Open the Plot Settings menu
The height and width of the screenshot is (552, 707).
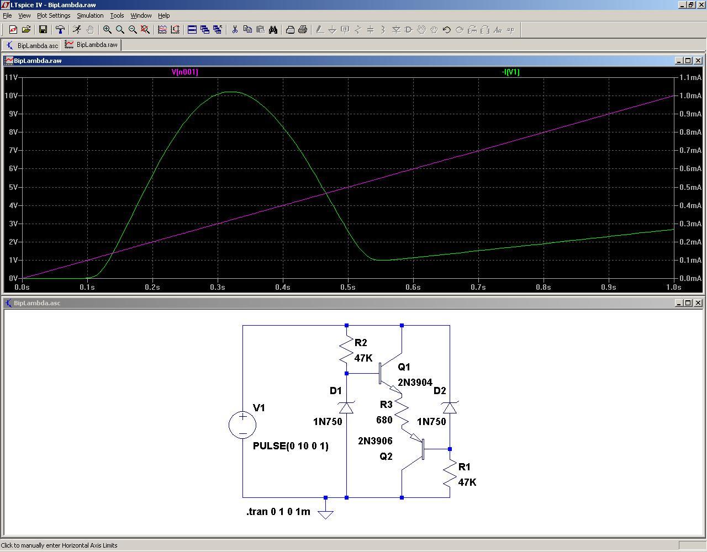(54, 15)
